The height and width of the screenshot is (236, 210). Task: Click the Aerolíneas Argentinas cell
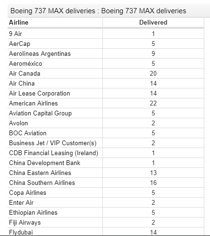[x=55, y=53]
